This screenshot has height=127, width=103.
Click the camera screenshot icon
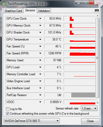point(97,10)
